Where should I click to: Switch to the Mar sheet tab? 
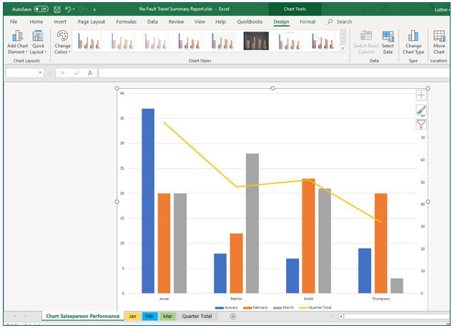point(167,316)
